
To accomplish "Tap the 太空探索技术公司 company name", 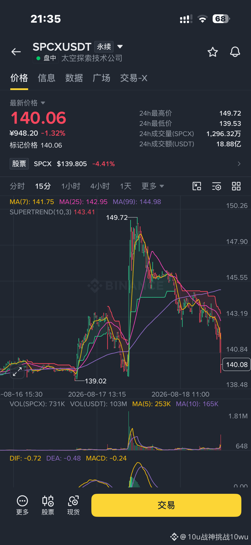I will [92, 58].
